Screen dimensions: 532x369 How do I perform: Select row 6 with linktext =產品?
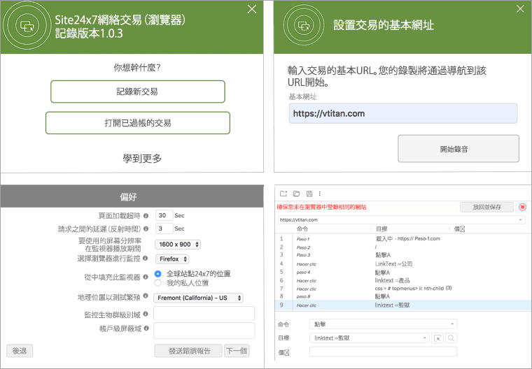pos(402,280)
